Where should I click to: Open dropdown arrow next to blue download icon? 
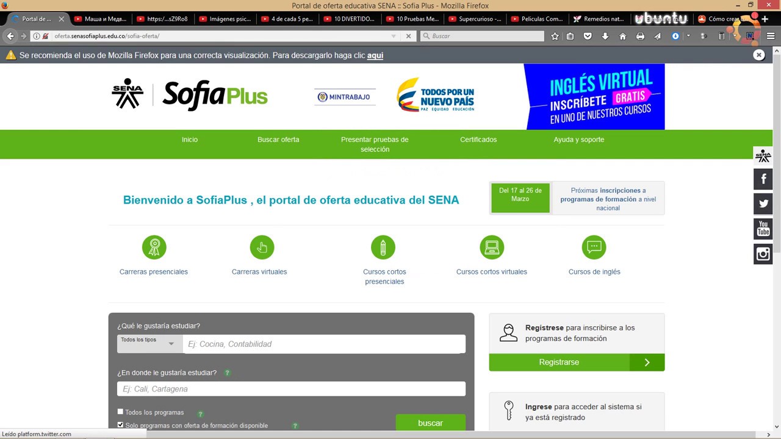tap(688, 36)
